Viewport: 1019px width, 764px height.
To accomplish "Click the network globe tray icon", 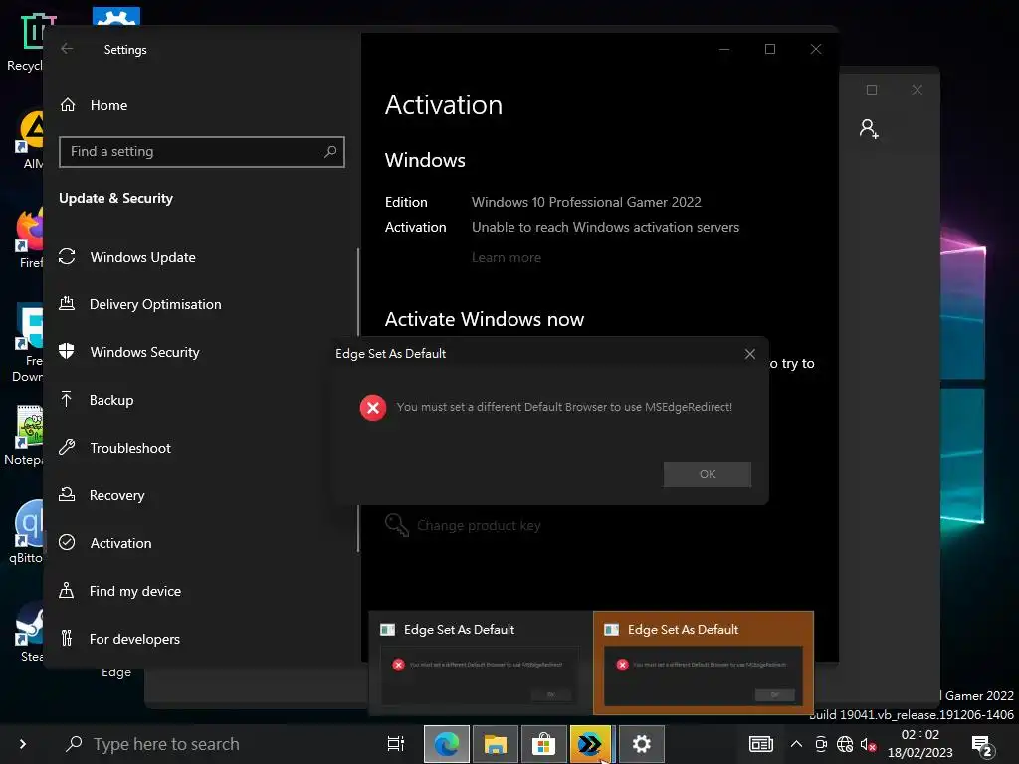I will (845, 744).
